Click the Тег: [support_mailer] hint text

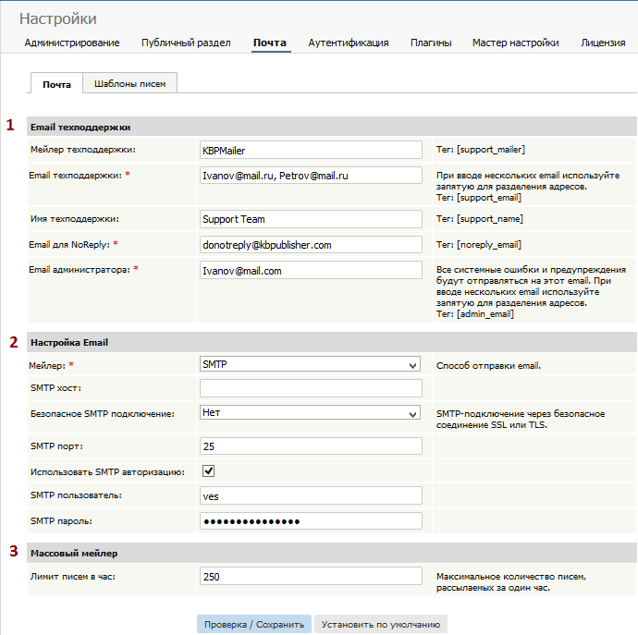coord(481,150)
